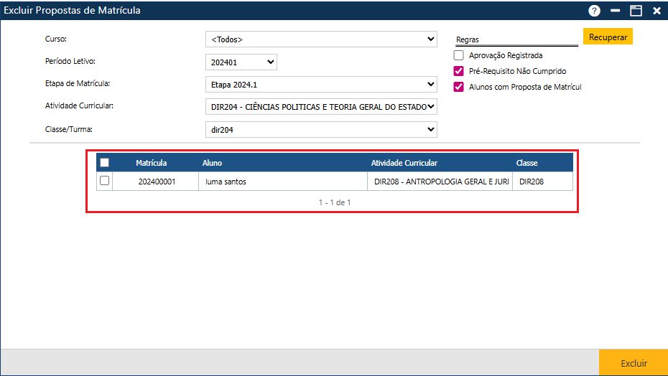The image size is (668, 376).
Task: Close the Excluir Propostas de Matrícula window
Action: point(657,11)
